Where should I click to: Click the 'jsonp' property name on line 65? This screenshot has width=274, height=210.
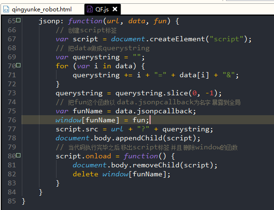point(49,21)
